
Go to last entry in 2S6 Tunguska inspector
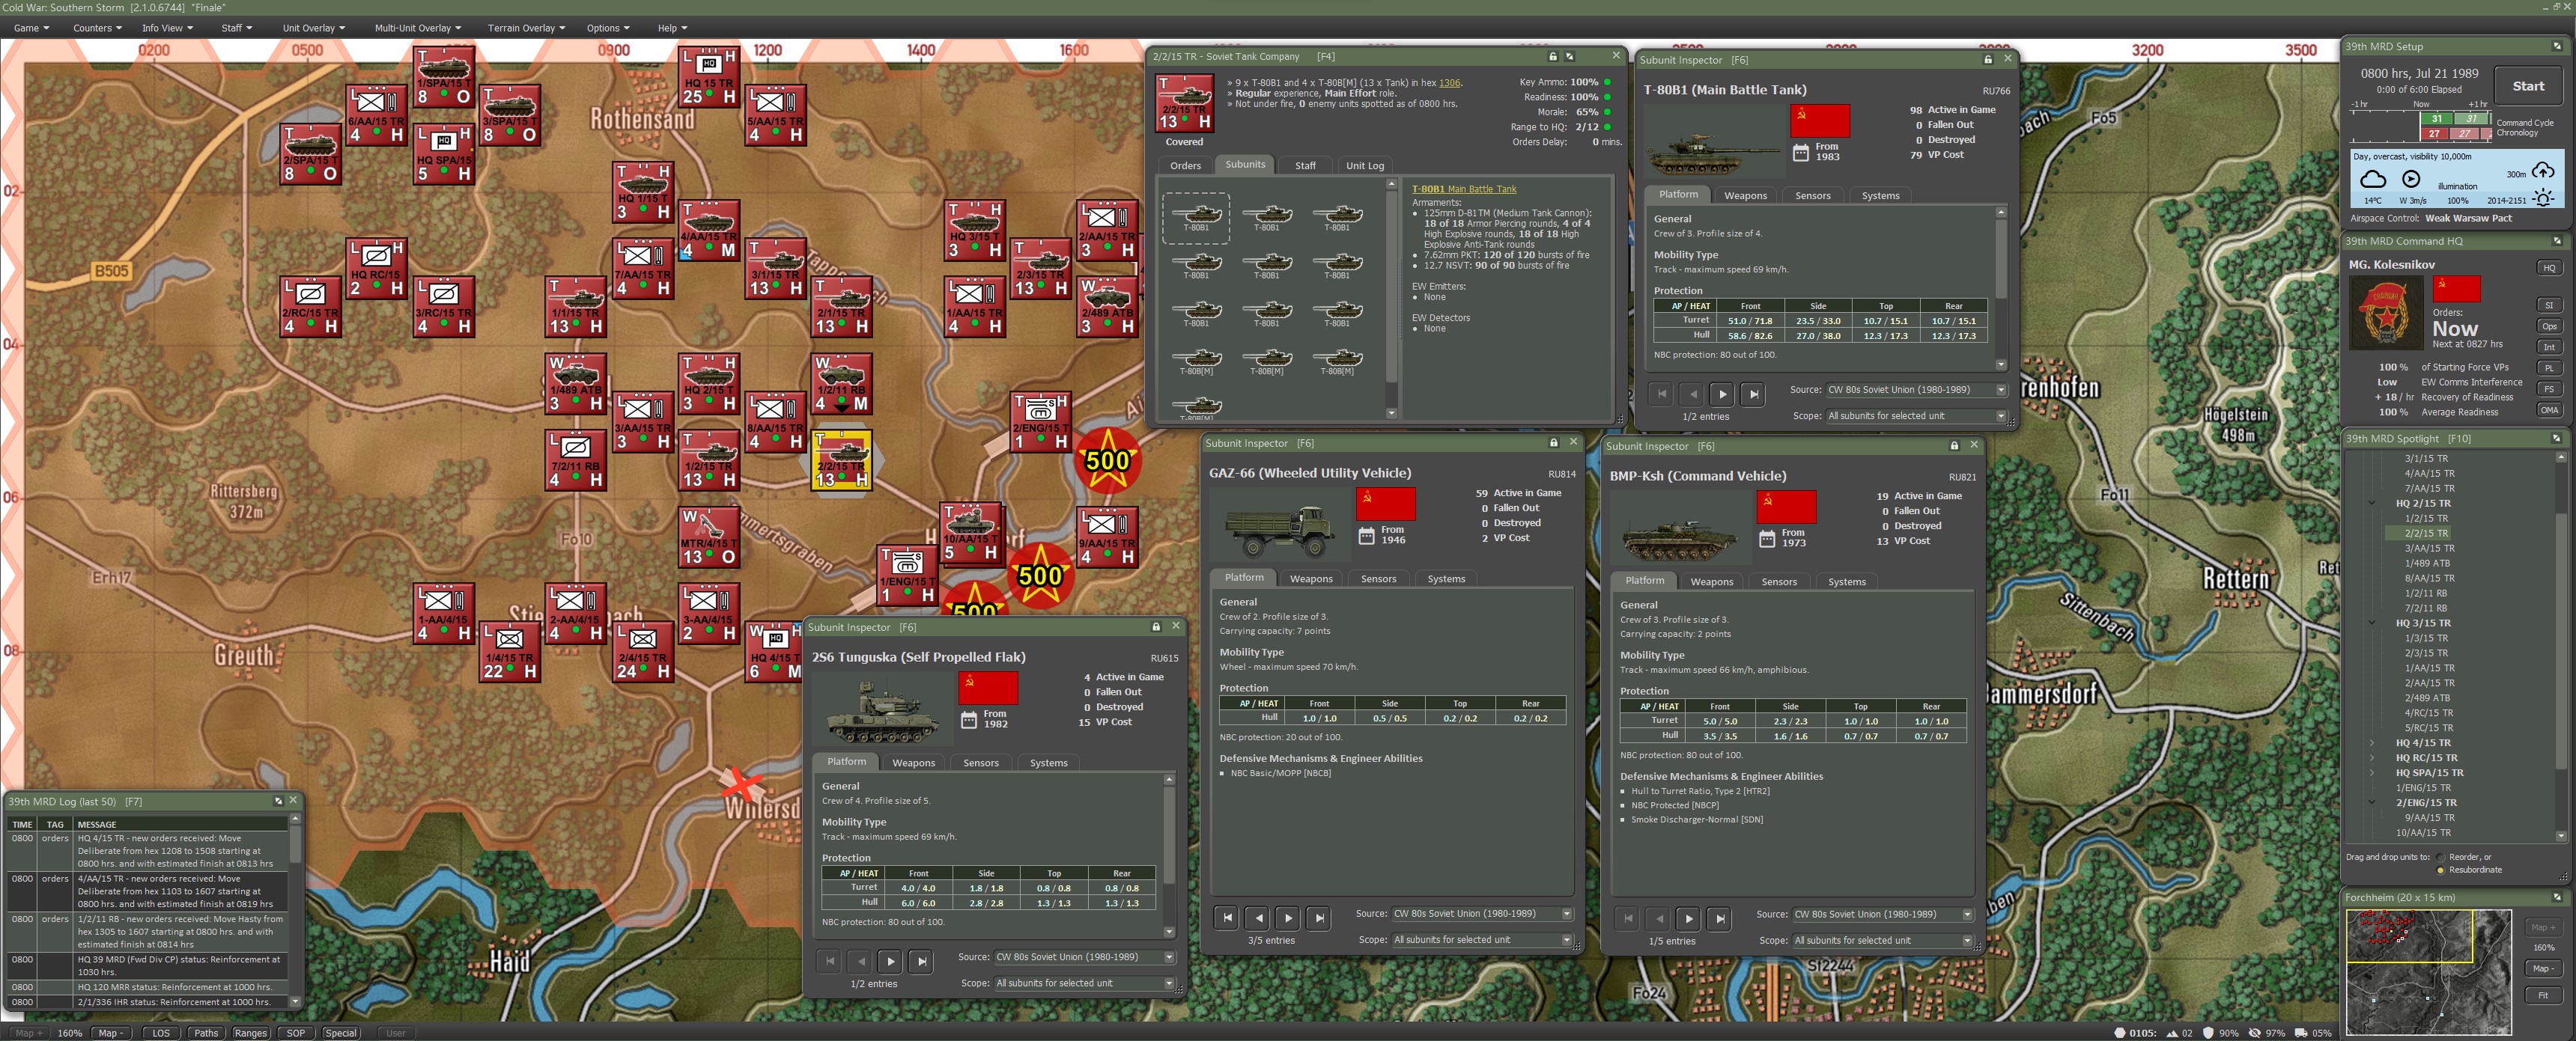tap(922, 961)
